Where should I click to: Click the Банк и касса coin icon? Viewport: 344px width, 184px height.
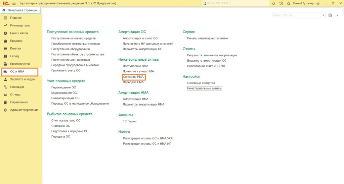coord(5,33)
